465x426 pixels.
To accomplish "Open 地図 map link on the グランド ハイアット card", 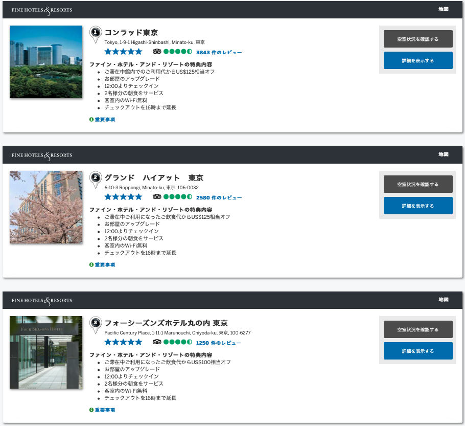I will 444,154.
